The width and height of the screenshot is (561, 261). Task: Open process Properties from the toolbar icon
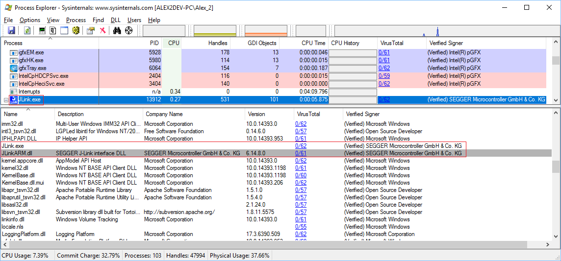tap(91, 30)
